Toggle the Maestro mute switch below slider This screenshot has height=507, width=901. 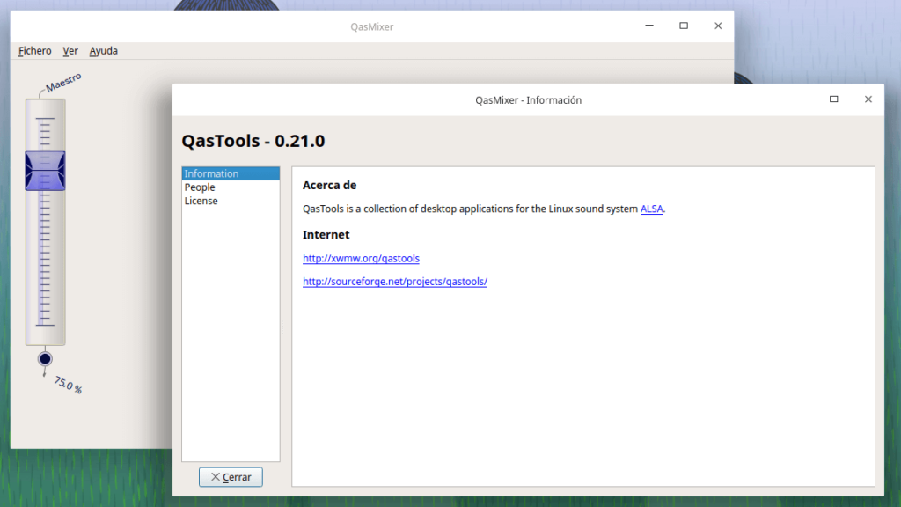pos(45,359)
